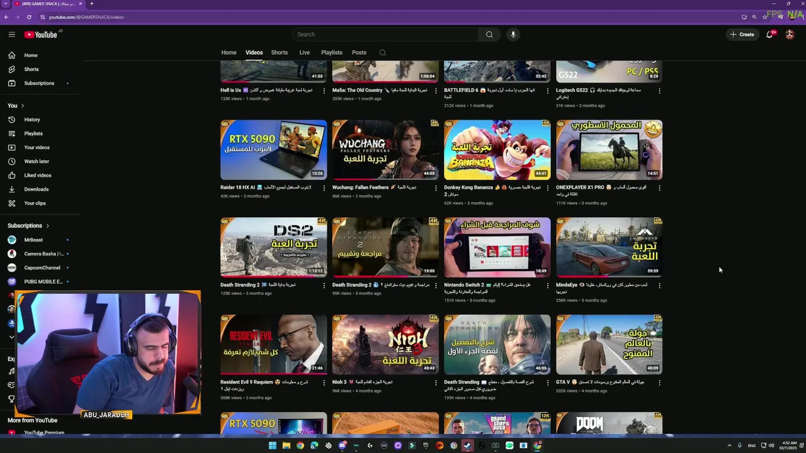Open the browser tab search dropdown
The height and width of the screenshot is (453, 806).
6,4
